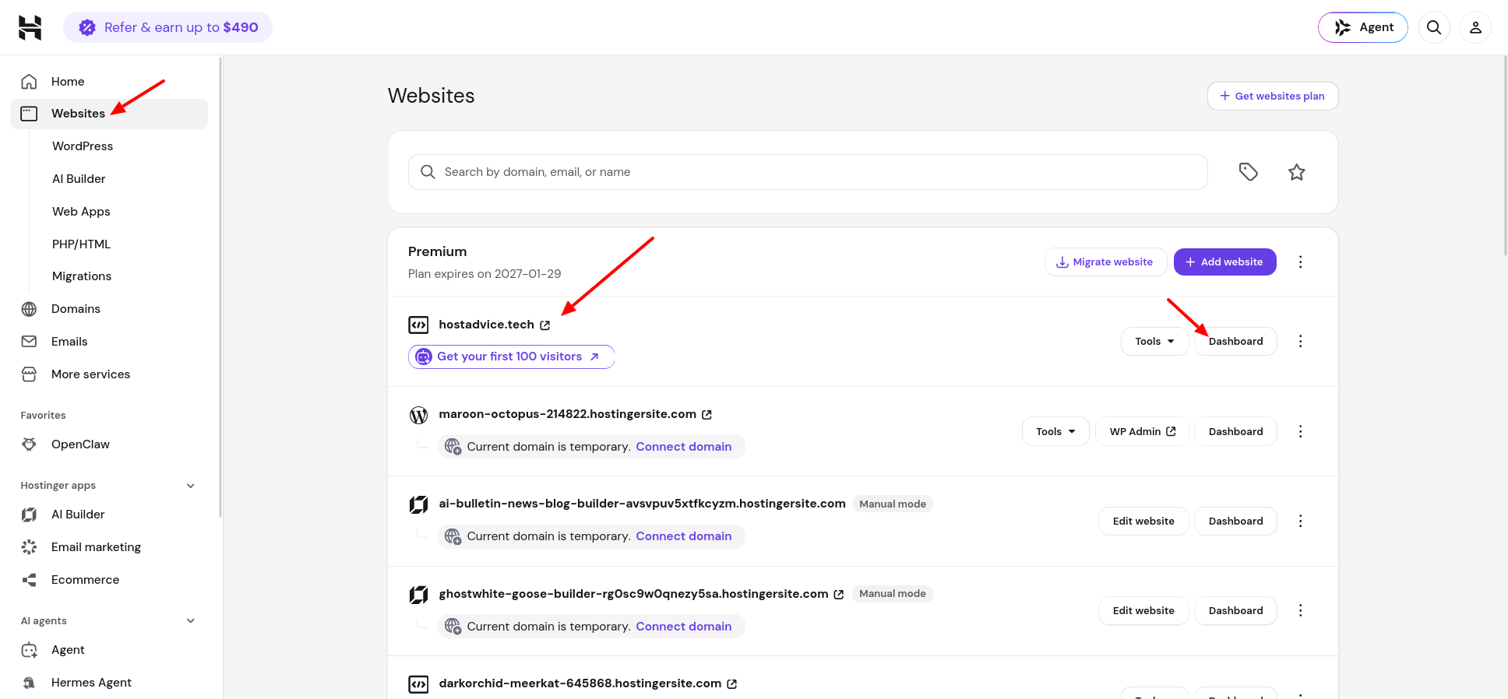The height and width of the screenshot is (699, 1508).
Task: Open the search magnifier in header
Action: tap(1434, 27)
